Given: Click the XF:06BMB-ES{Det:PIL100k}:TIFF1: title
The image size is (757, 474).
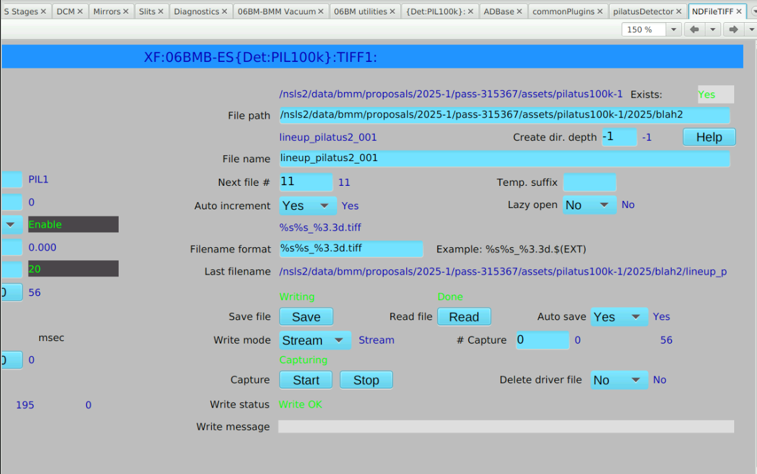Looking at the screenshot, I should [x=260, y=57].
